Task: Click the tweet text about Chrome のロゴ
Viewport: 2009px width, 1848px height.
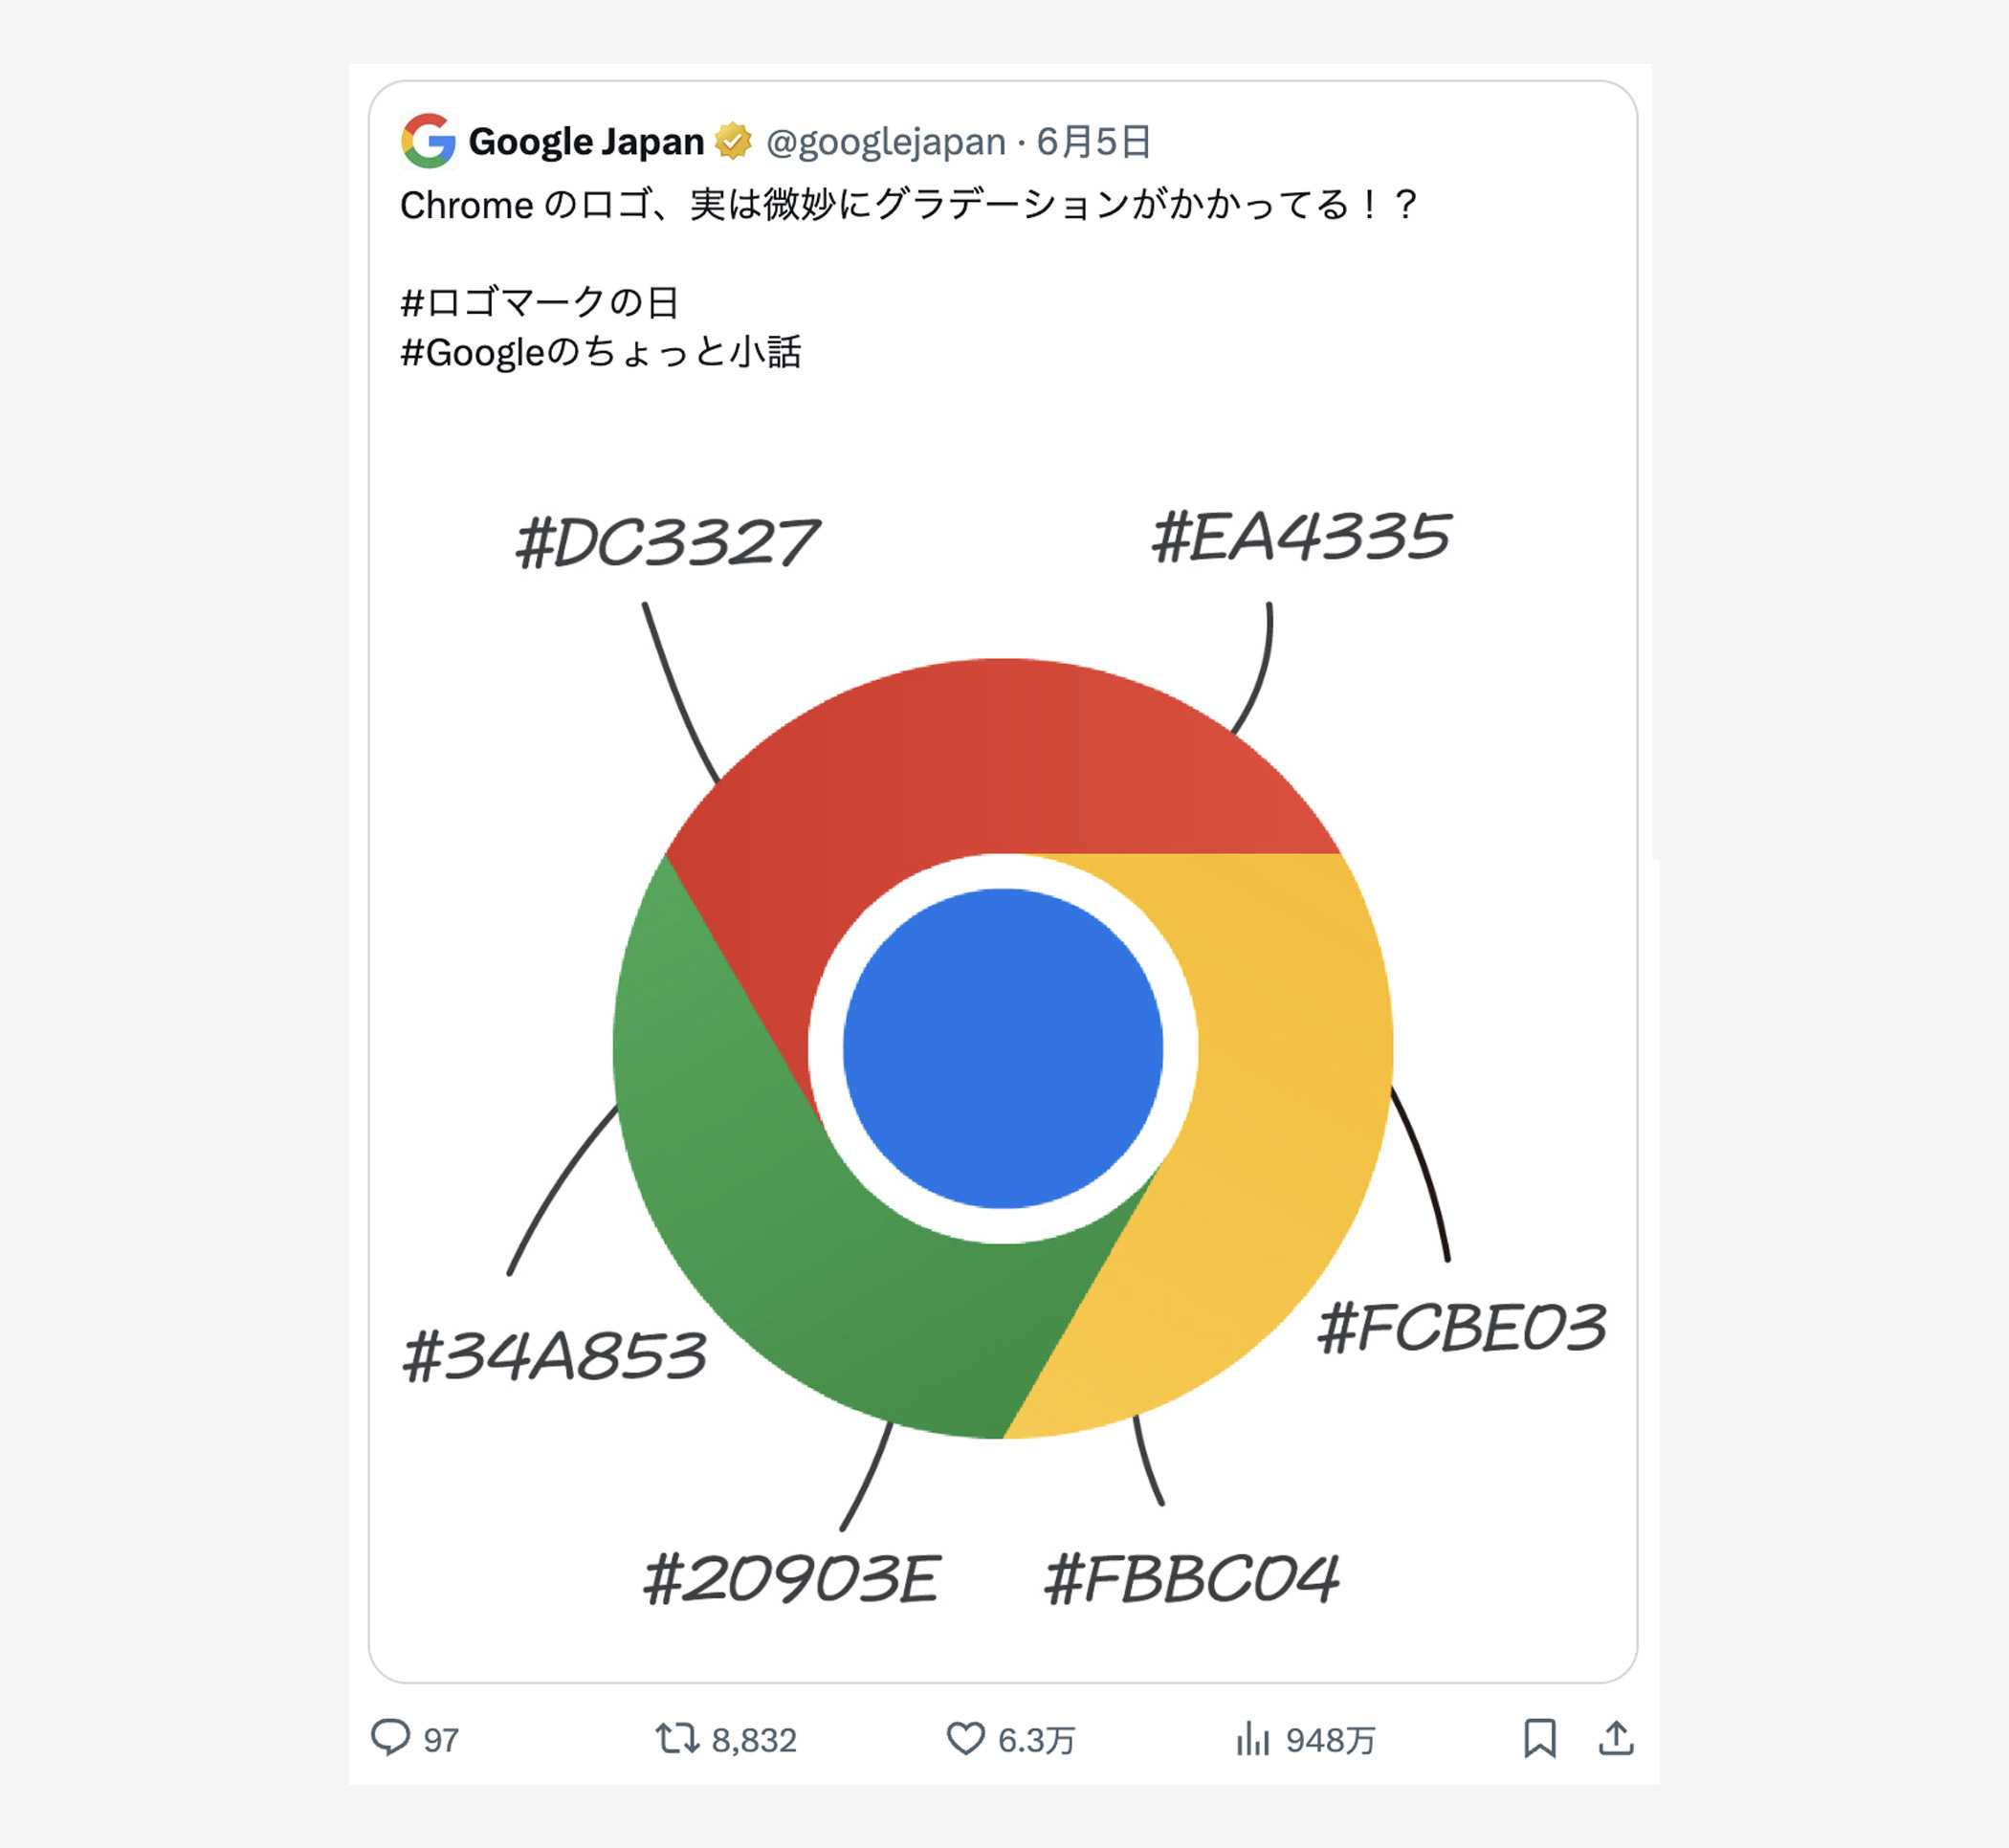Action: click(x=908, y=205)
